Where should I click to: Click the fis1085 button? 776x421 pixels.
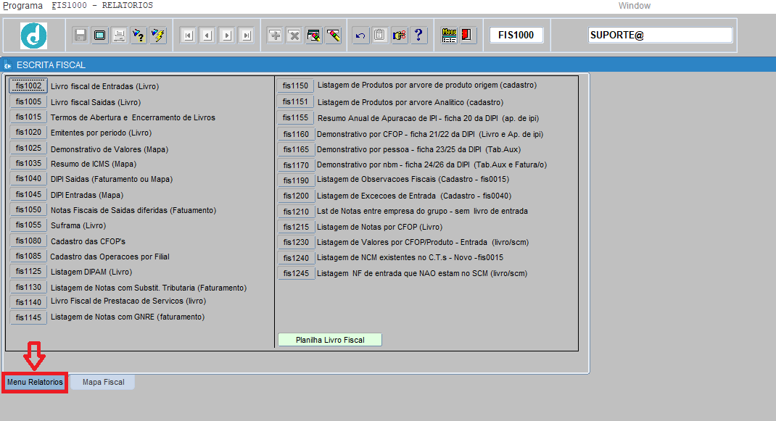(x=28, y=257)
